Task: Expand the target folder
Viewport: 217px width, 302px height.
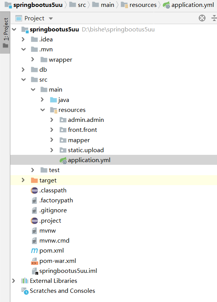Action: (x=23, y=180)
